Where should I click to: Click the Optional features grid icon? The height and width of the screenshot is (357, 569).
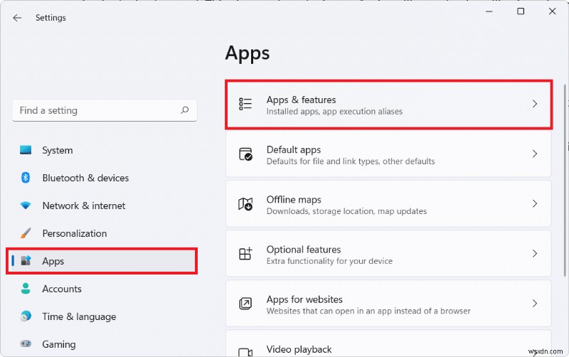(x=245, y=254)
